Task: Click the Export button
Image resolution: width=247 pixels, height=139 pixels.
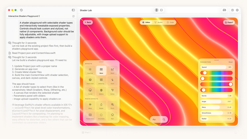Action: [229, 22]
